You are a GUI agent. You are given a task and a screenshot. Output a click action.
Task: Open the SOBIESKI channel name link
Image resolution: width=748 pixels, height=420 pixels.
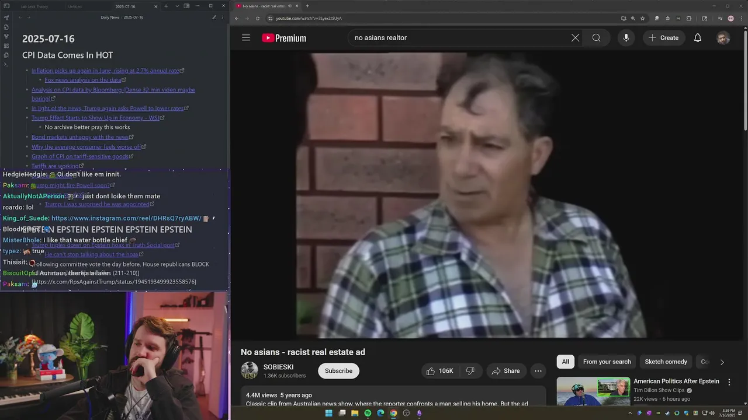278,367
